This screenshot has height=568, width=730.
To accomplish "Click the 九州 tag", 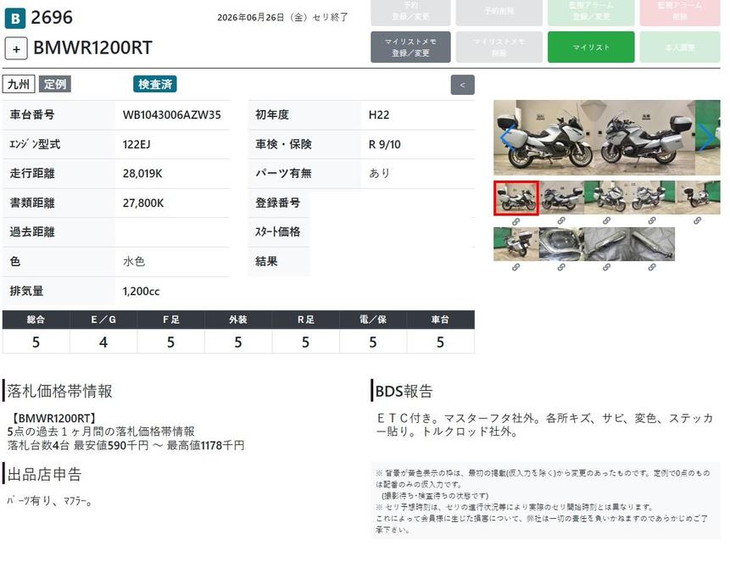I will [x=19, y=84].
